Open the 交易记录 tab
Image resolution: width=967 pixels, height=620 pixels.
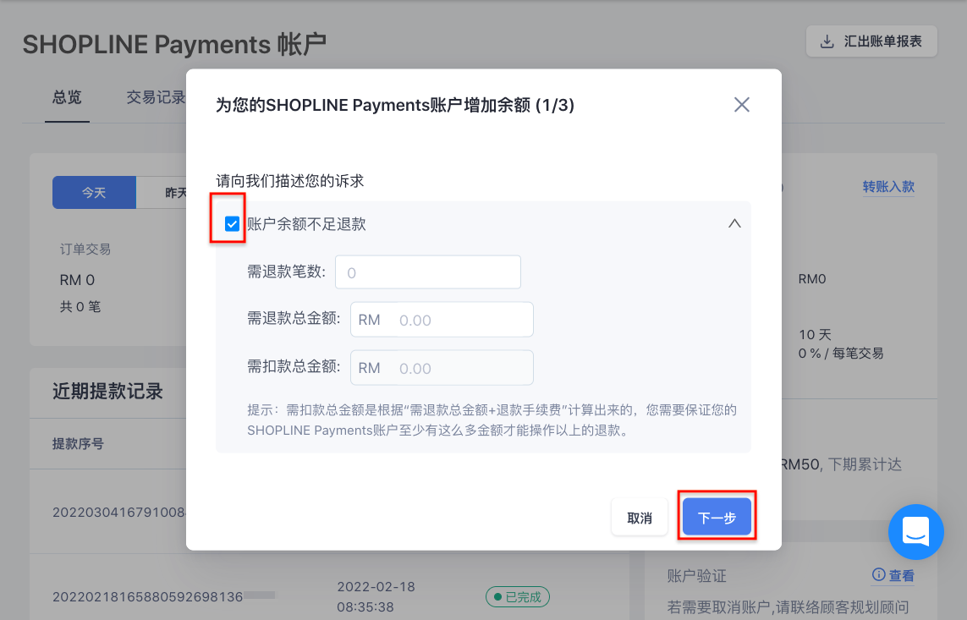pyautogui.click(x=156, y=97)
